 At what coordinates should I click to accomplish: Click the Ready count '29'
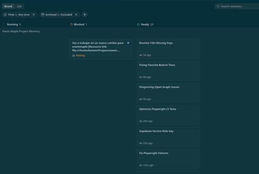[152, 25]
